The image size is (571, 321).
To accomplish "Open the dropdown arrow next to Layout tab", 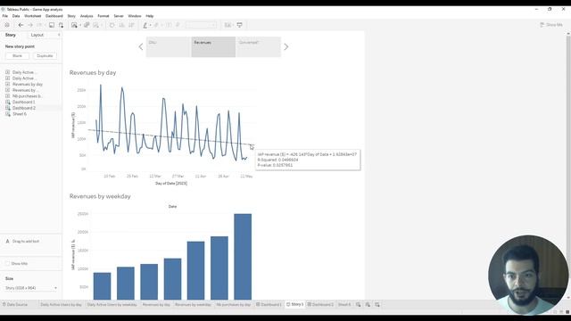I will click(x=59, y=35).
